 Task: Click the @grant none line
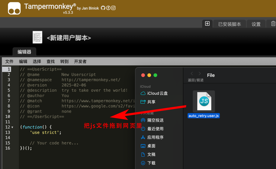click(x=46, y=111)
